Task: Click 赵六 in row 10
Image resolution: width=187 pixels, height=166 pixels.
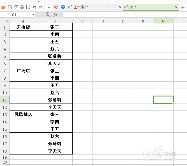Action: coord(55,93)
